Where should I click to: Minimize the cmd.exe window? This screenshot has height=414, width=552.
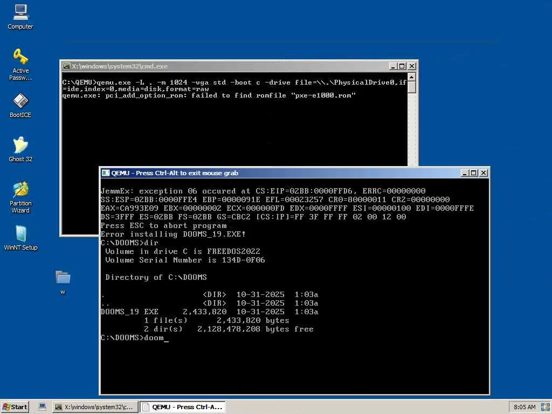coord(393,66)
